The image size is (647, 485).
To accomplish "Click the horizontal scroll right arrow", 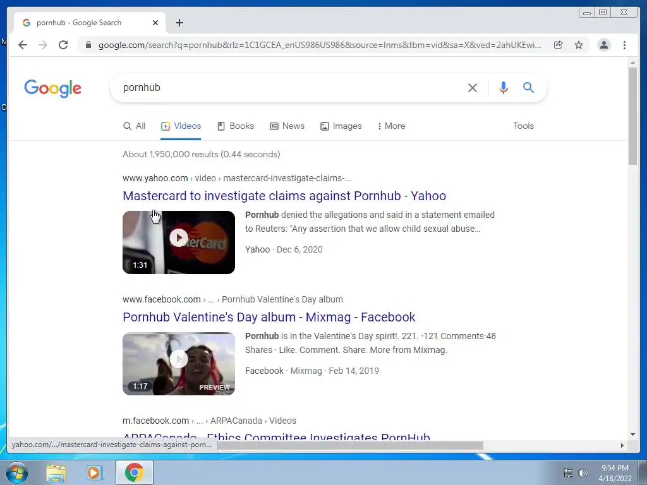I will click(622, 445).
